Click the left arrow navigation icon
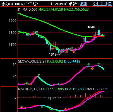This screenshot has width=113, height=112. [x=95, y=4]
